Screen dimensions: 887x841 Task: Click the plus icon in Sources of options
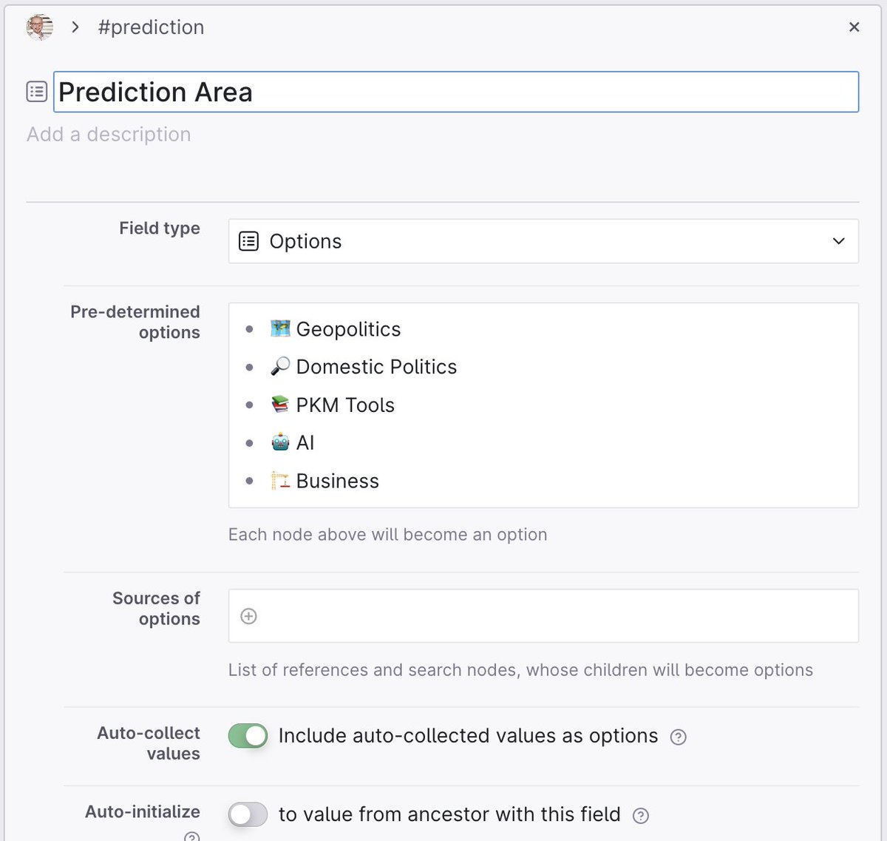[x=249, y=616]
